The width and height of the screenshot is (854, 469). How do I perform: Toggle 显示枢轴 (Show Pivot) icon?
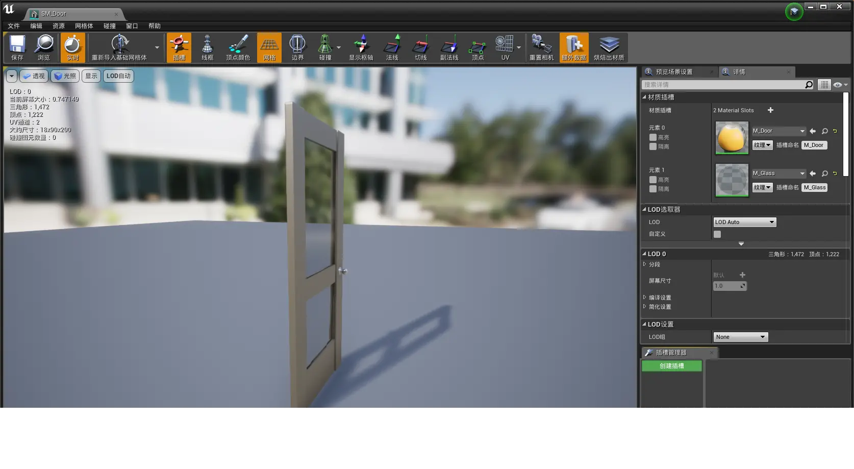click(x=361, y=48)
